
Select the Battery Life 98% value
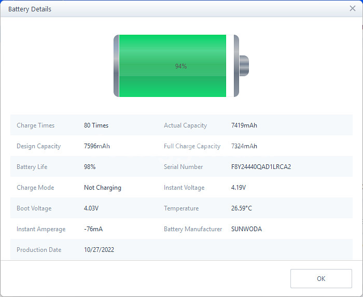[90, 167]
